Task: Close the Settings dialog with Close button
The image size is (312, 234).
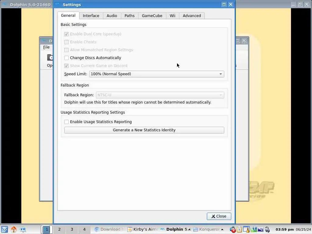Action: [219, 216]
